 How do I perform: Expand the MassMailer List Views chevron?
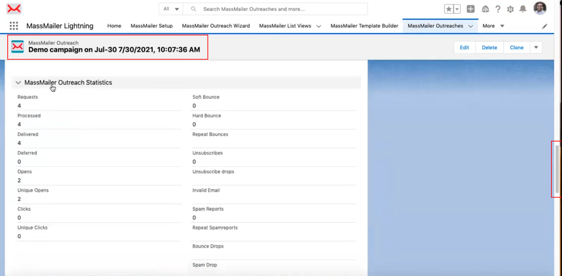click(x=319, y=26)
